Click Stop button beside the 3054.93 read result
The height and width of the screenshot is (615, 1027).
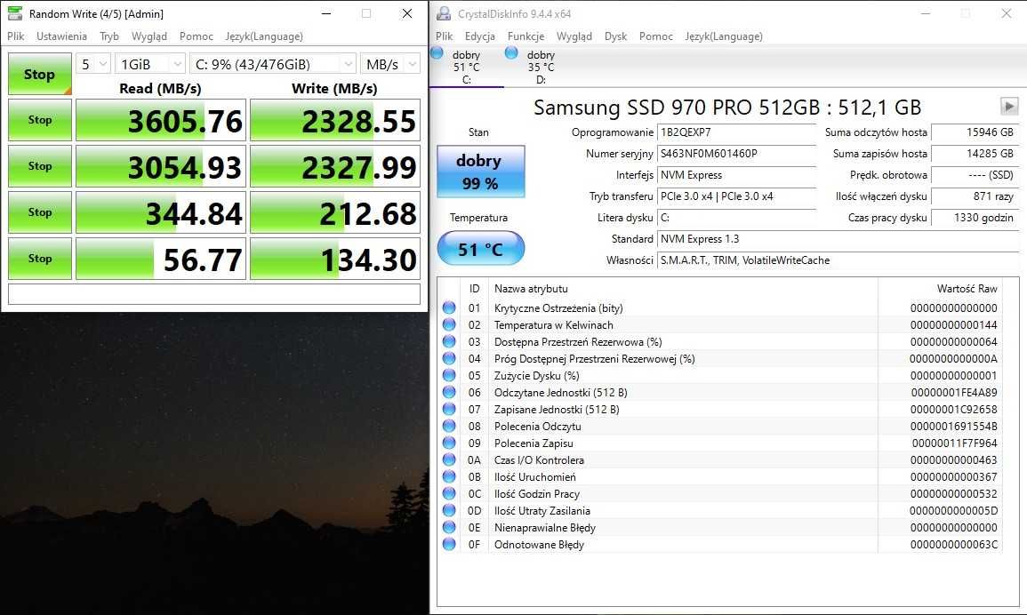39,166
